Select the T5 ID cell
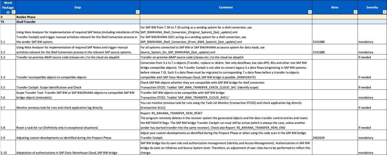 (8, 22)
